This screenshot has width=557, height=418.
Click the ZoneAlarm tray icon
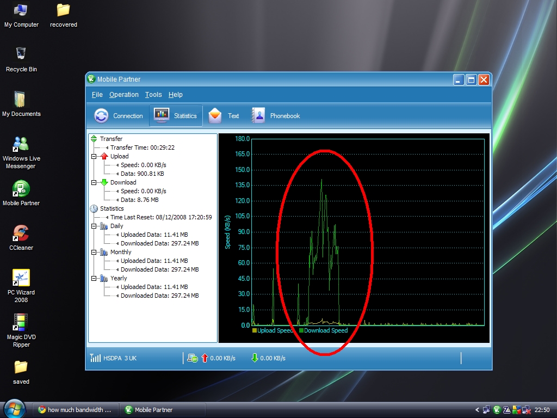pyautogui.click(x=507, y=410)
